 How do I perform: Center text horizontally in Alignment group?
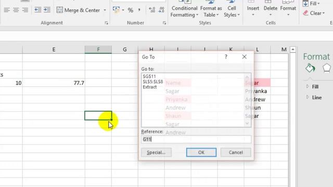(16, 10)
